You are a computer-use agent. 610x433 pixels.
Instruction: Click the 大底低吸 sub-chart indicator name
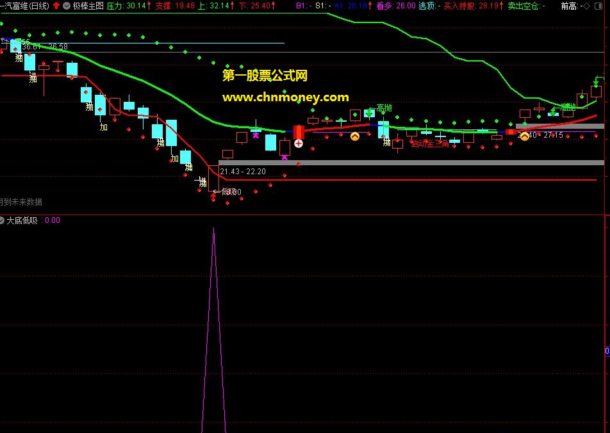click(22, 220)
